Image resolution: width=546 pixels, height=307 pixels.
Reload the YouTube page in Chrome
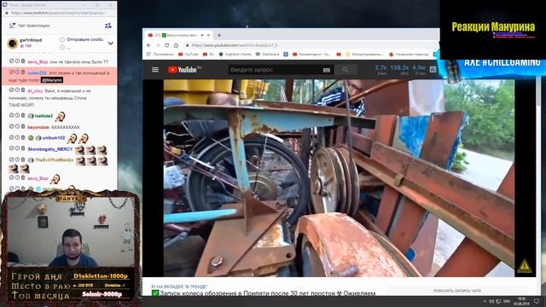pos(167,45)
